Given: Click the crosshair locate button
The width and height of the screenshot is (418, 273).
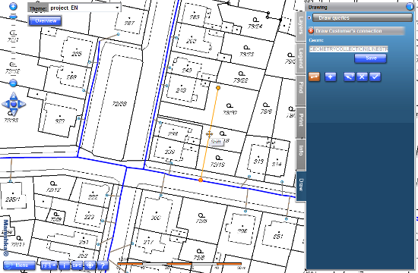Looking at the screenshot, I should [90, 265].
